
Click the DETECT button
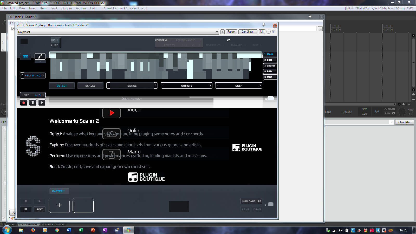point(62,86)
